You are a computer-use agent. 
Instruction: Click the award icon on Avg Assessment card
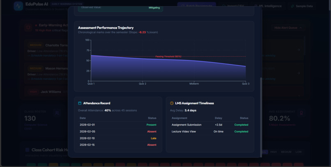[x=301, y=113]
